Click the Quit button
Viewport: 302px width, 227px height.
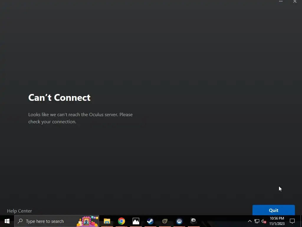tap(273, 210)
